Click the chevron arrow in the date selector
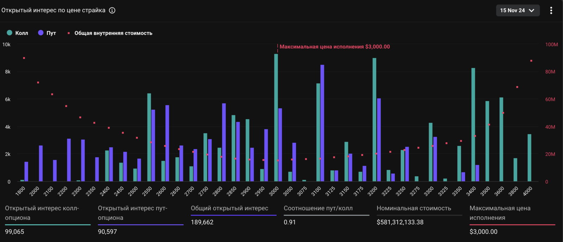This screenshot has width=563, height=242. tap(532, 11)
